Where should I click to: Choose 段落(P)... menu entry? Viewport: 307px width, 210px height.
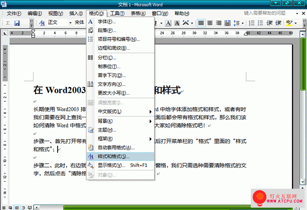click(120, 30)
